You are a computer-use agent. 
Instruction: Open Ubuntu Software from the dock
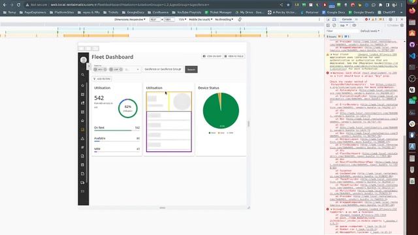point(412,33)
